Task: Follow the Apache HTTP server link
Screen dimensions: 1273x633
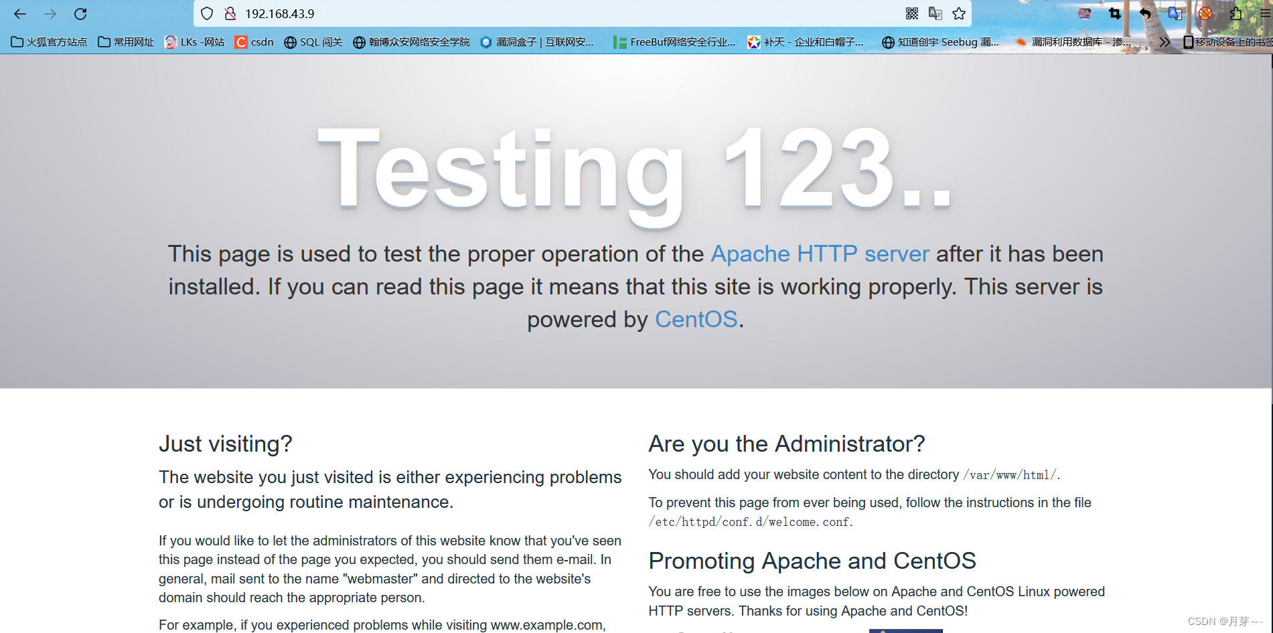Action: [x=820, y=254]
